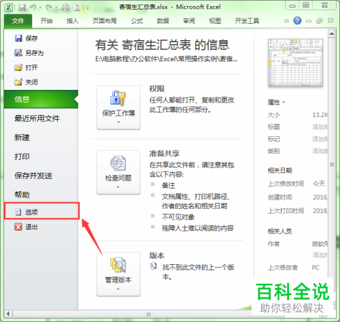Click the 创建时间 value 2016

320,197
